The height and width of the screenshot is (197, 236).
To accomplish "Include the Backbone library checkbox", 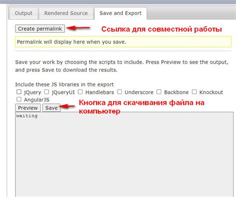I will [159, 92].
